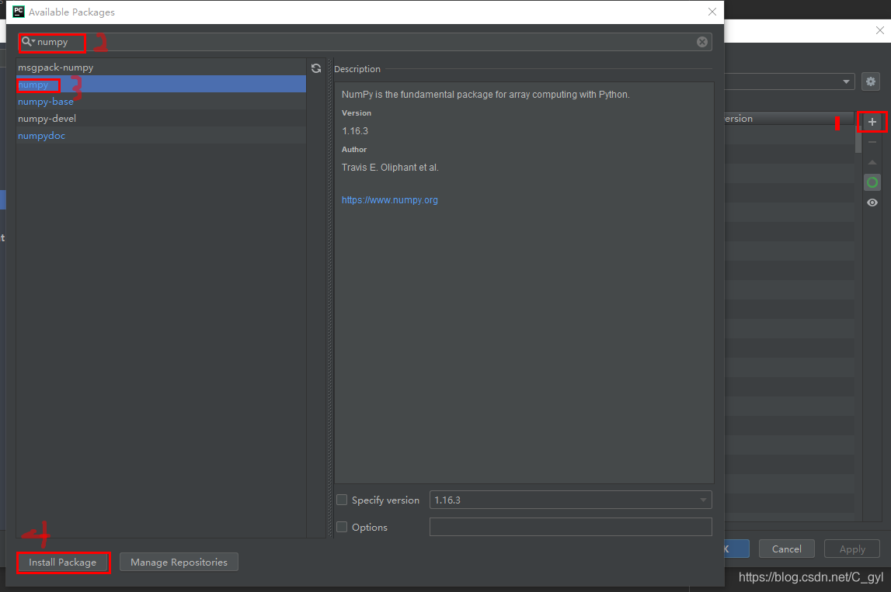Enable the Specify version checkbox
Screen dimensions: 891x592
coord(342,500)
